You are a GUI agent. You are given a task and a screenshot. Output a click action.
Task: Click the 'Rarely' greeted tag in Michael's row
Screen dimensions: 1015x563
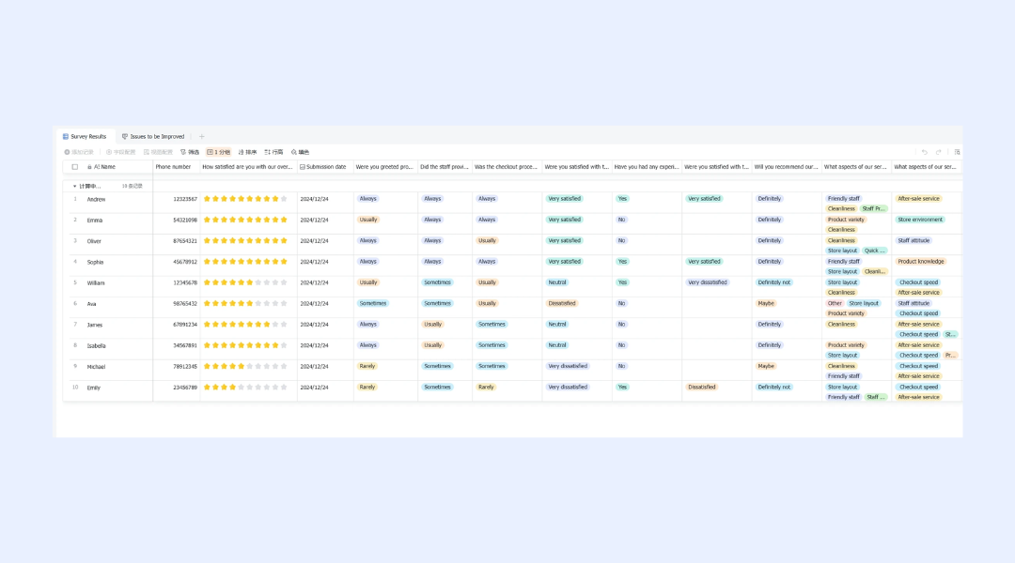[x=367, y=367]
